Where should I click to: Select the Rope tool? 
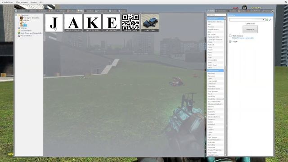pyautogui.click(x=215, y=55)
